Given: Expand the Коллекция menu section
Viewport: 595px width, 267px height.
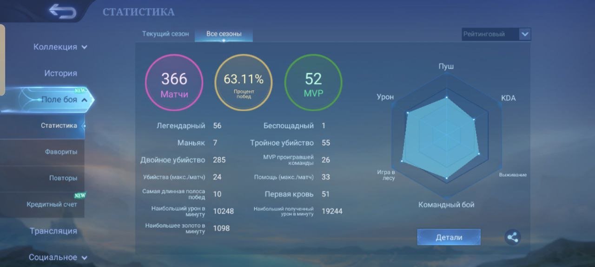Looking at the screenshot, I should pyautogui.click(x=60, y=47).
